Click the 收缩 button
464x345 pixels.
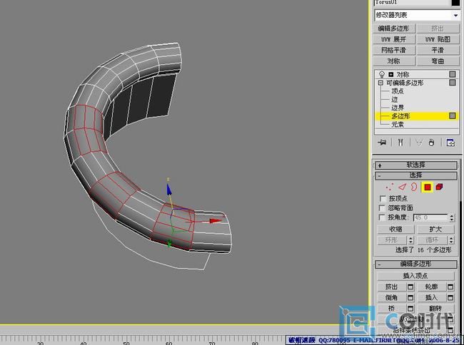click(x=395, y=230)
